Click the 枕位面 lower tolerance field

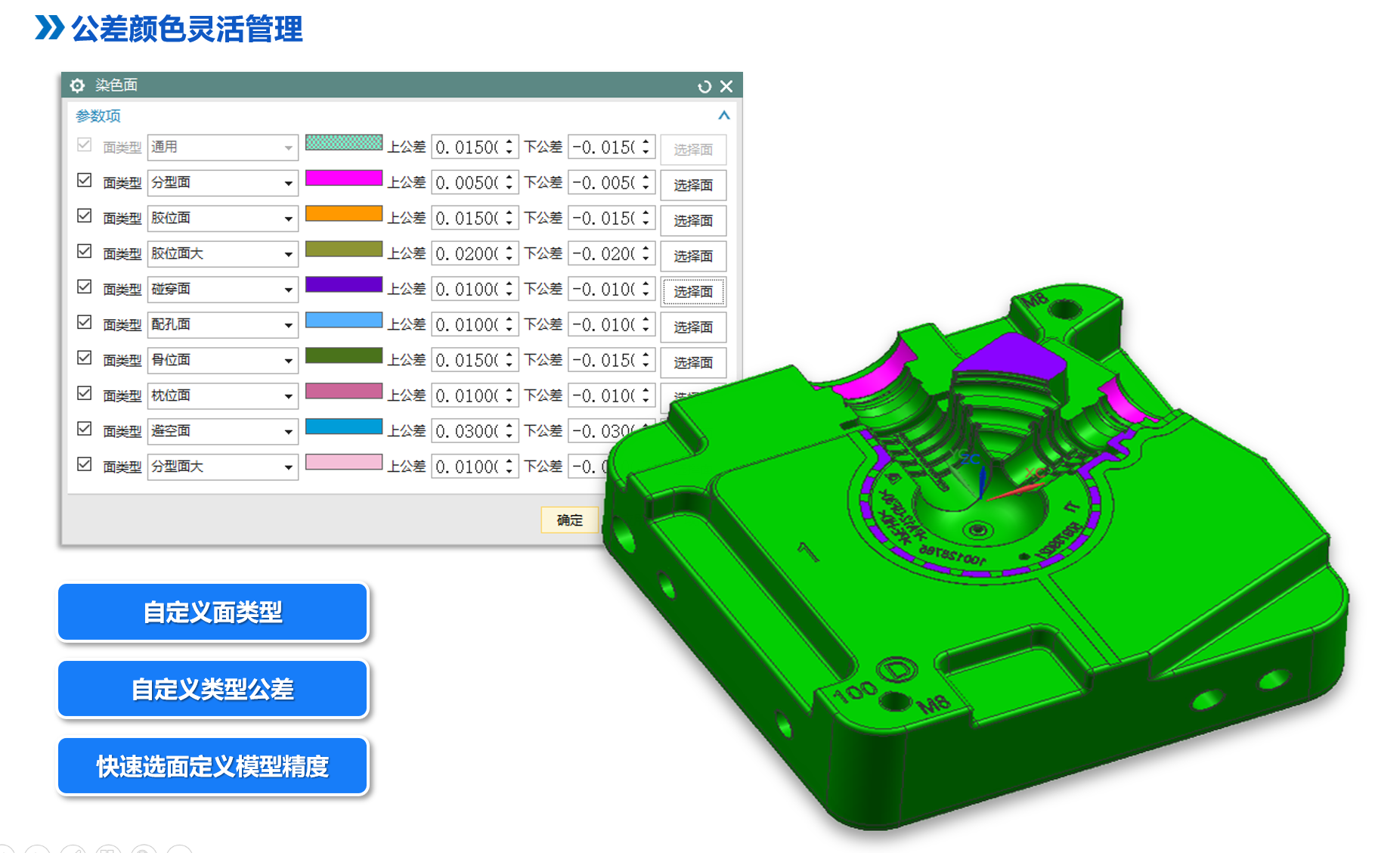(603, 396)
